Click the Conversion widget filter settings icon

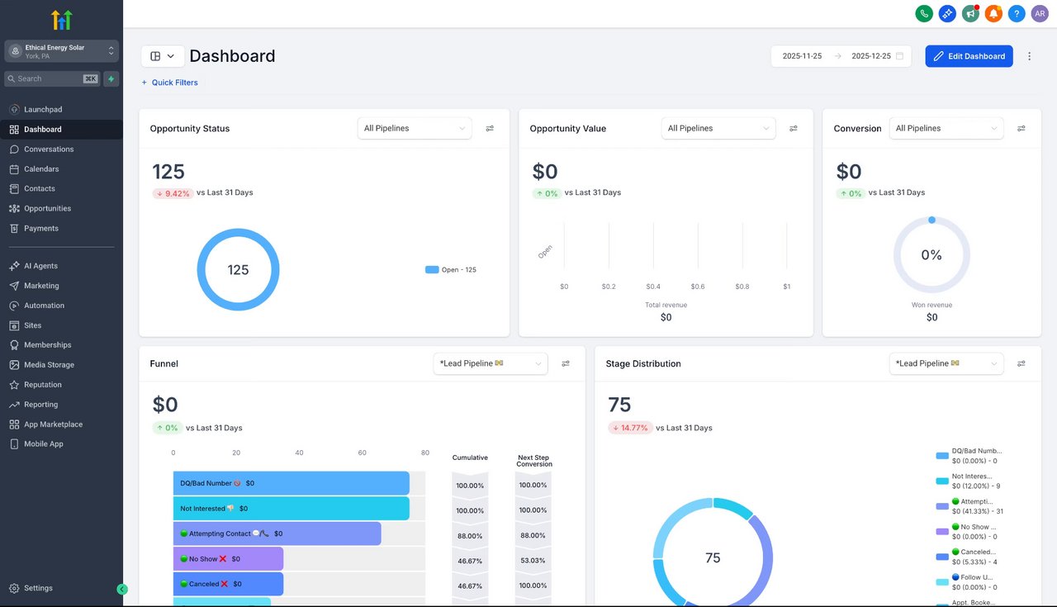(x=1021, y=128)
